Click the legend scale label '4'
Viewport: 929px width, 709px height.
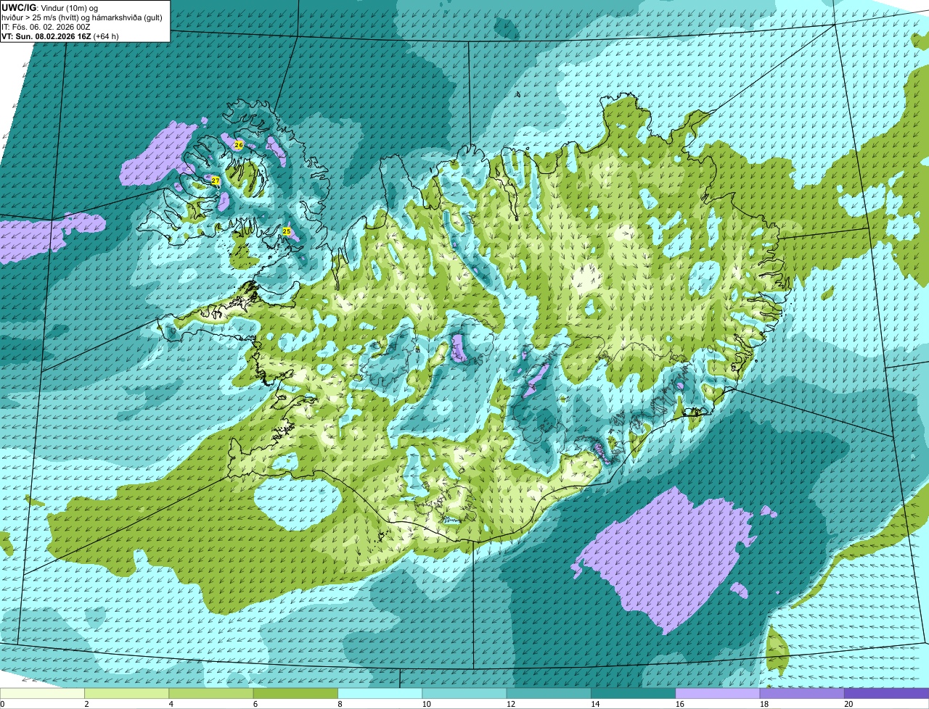(171, 704)
